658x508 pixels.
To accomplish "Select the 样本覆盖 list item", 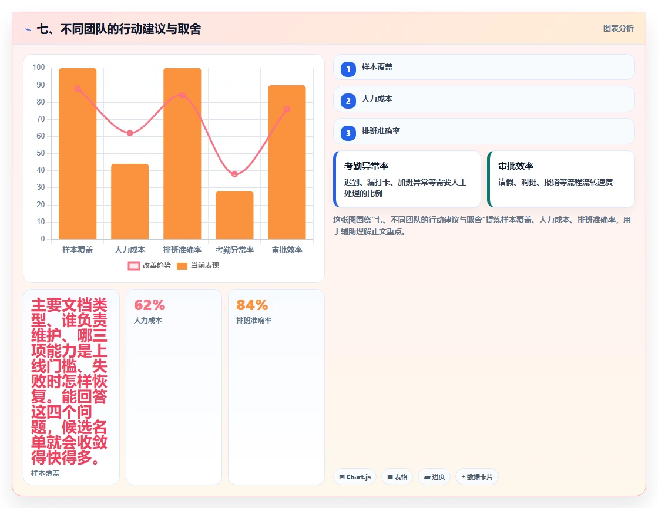I will pyautogui.click(x=484, y=67).
